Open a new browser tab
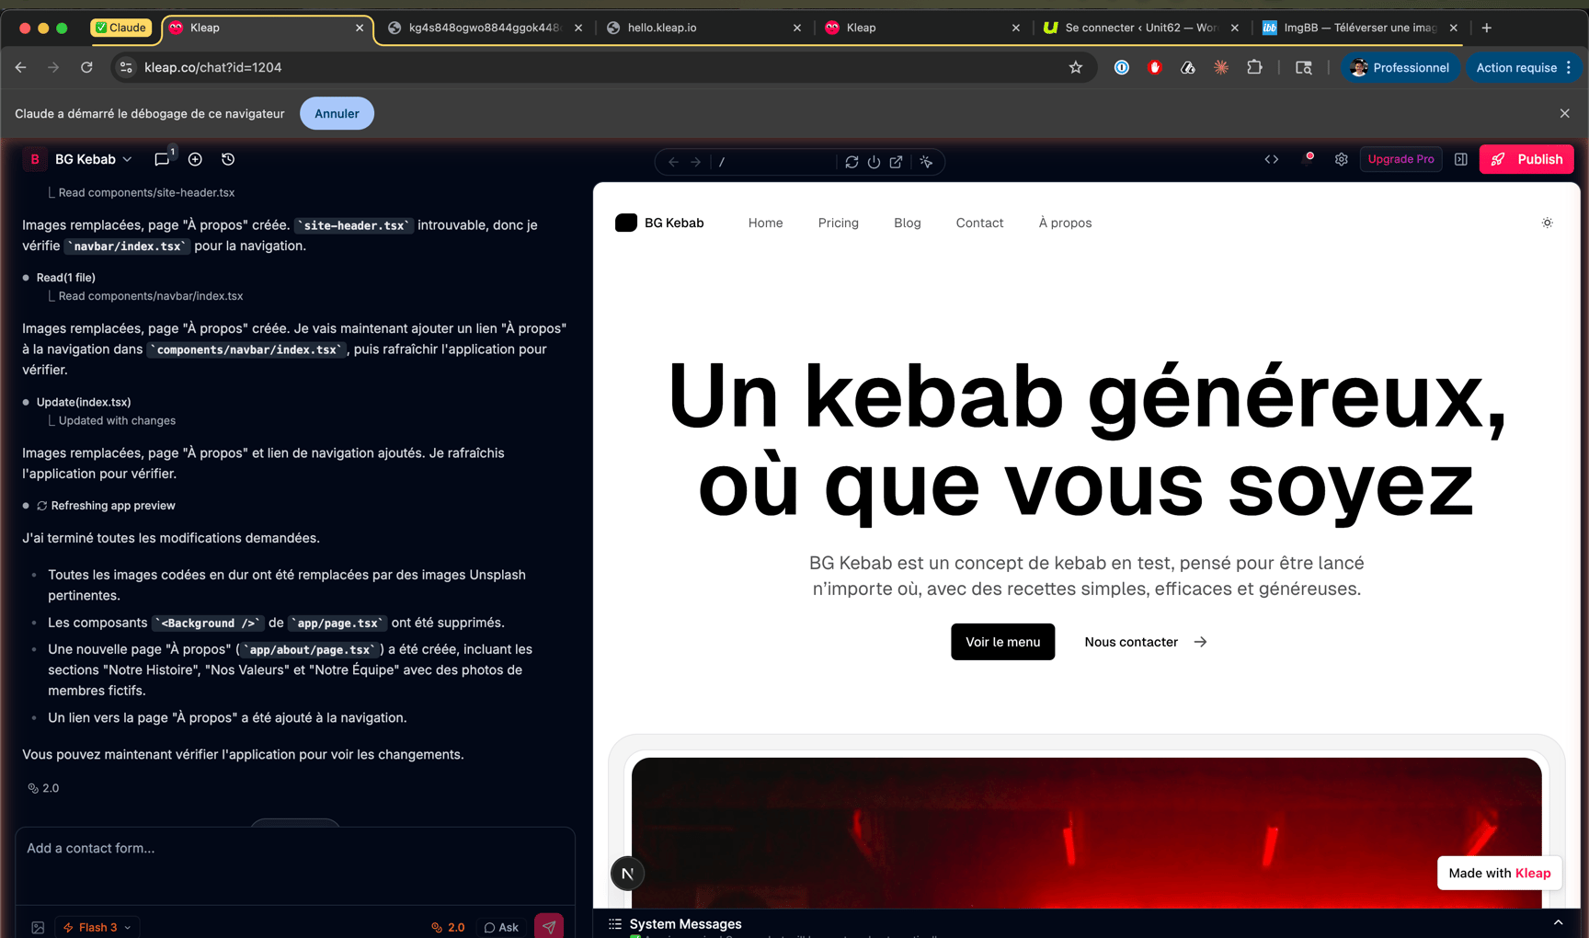 pos(1487,28)
